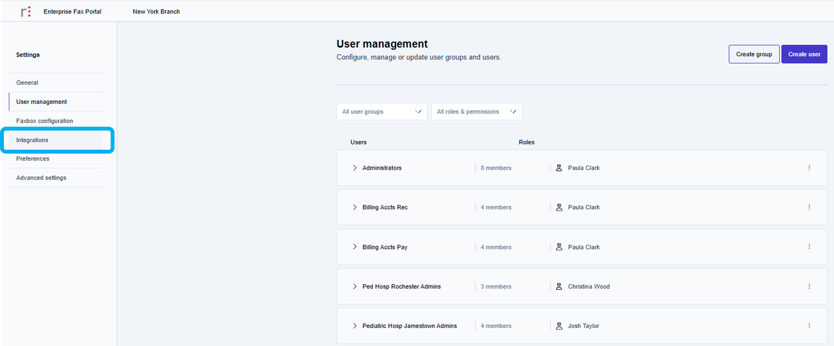Click the red-dotted app logo icon
This screenshot has width=834, height=346.
[26, 12]
